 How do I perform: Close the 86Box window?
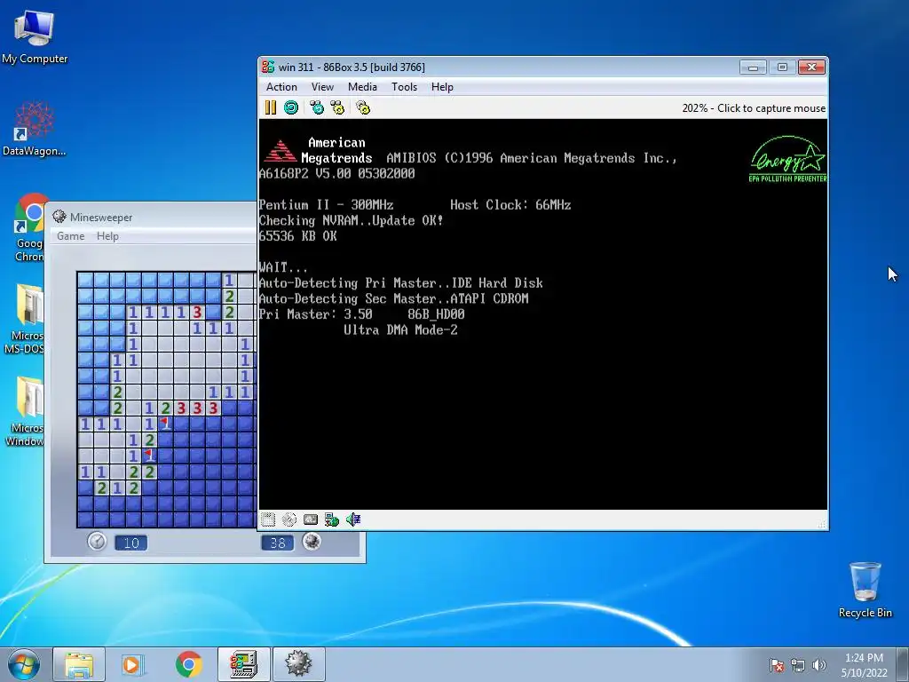pyautogui.click(x=811, y=67)
